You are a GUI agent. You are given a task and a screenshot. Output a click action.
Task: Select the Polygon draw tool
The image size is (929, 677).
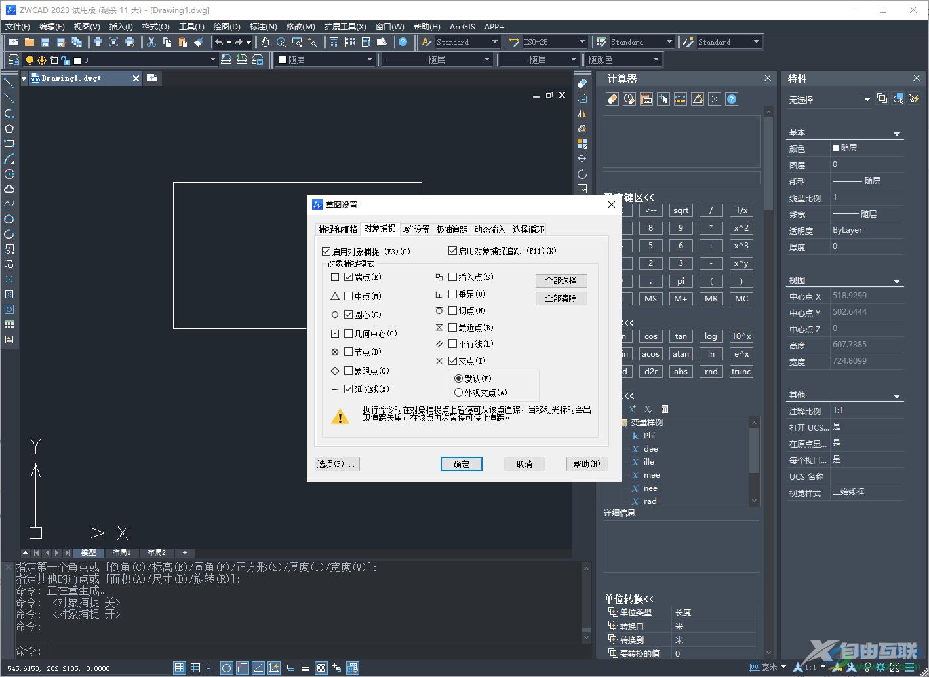click(x=9, y=128)
